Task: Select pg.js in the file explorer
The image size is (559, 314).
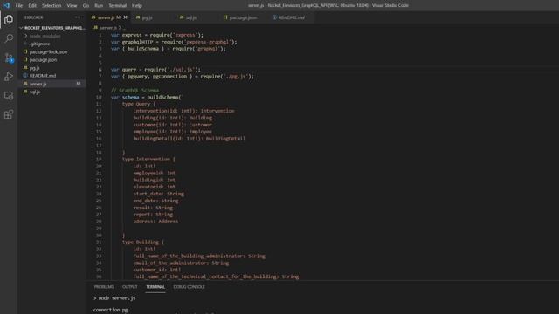Action: click(52, 68)
